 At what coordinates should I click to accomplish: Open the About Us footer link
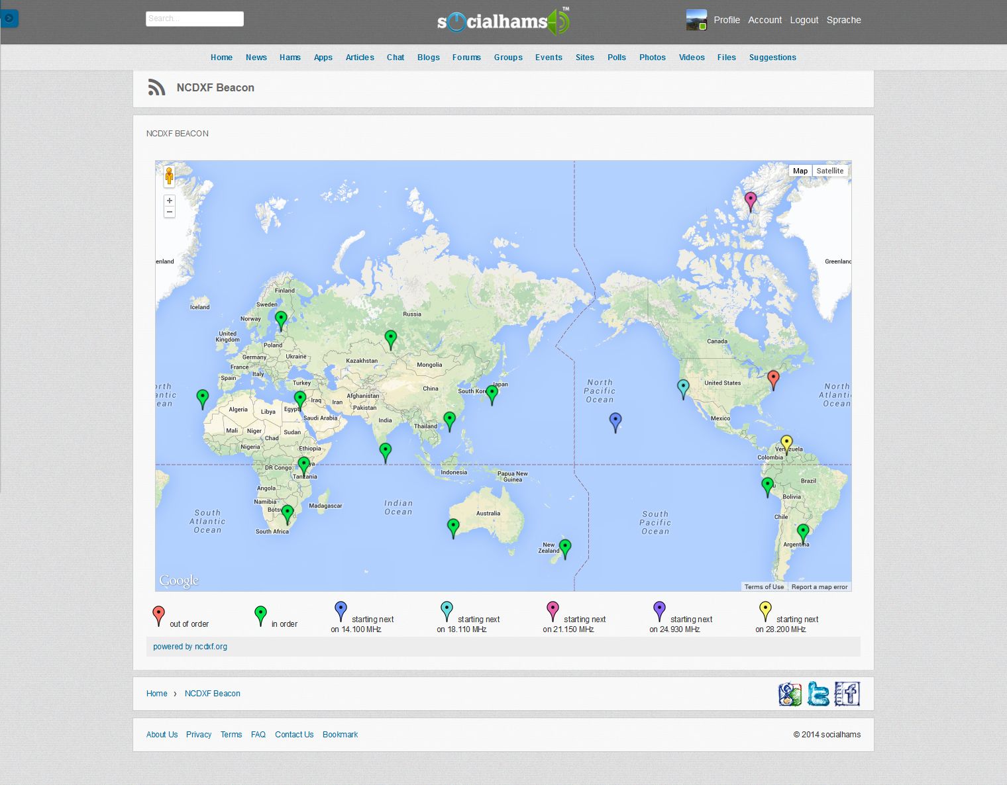pos(162,735)
